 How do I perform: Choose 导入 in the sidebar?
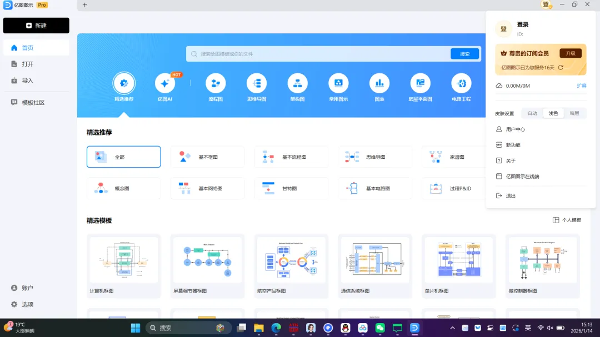click(x=36, y=81)
